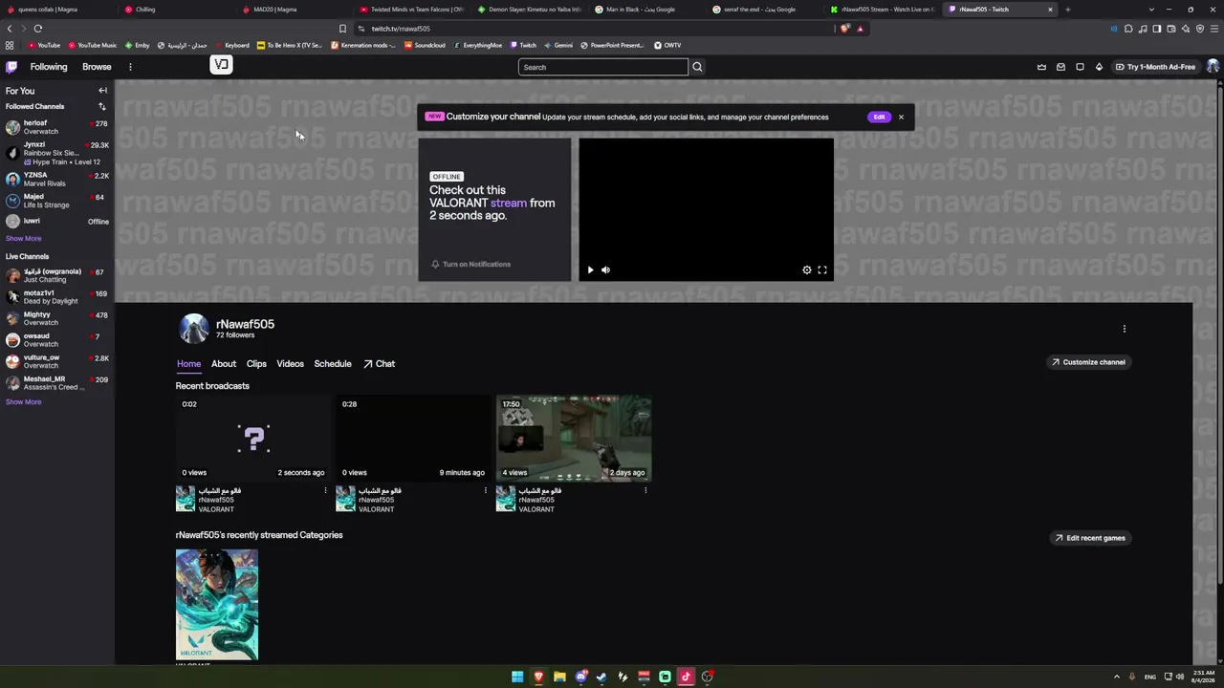Open Majed channel in the sidebar
The width and height of the screenshot is (1224, 688).
pos(57,201)
